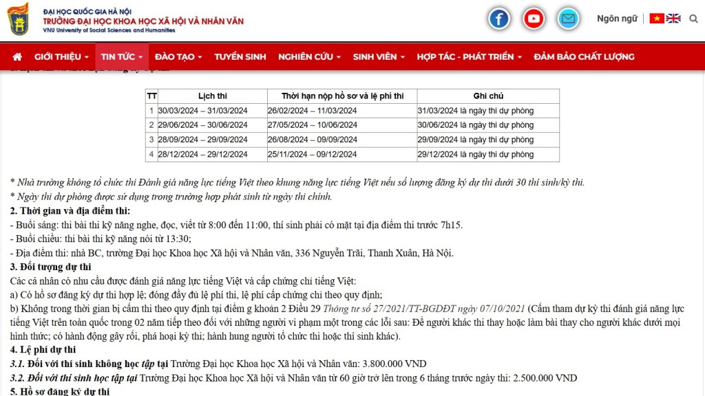
Task: Switch to English using UK flag
Action: [673, 19]
